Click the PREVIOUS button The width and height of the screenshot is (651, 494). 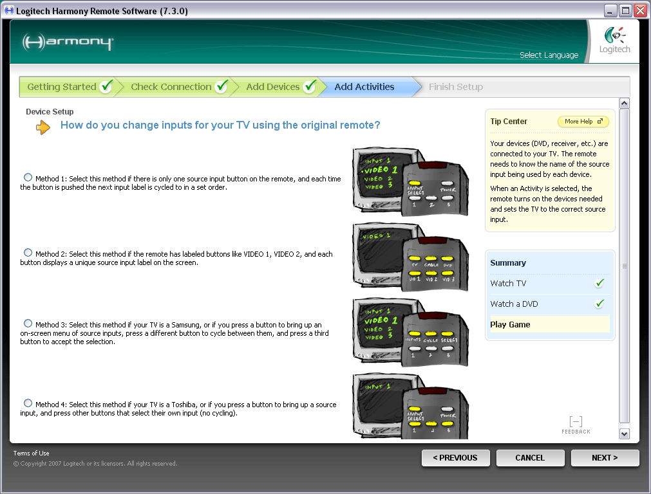(455, 458)
